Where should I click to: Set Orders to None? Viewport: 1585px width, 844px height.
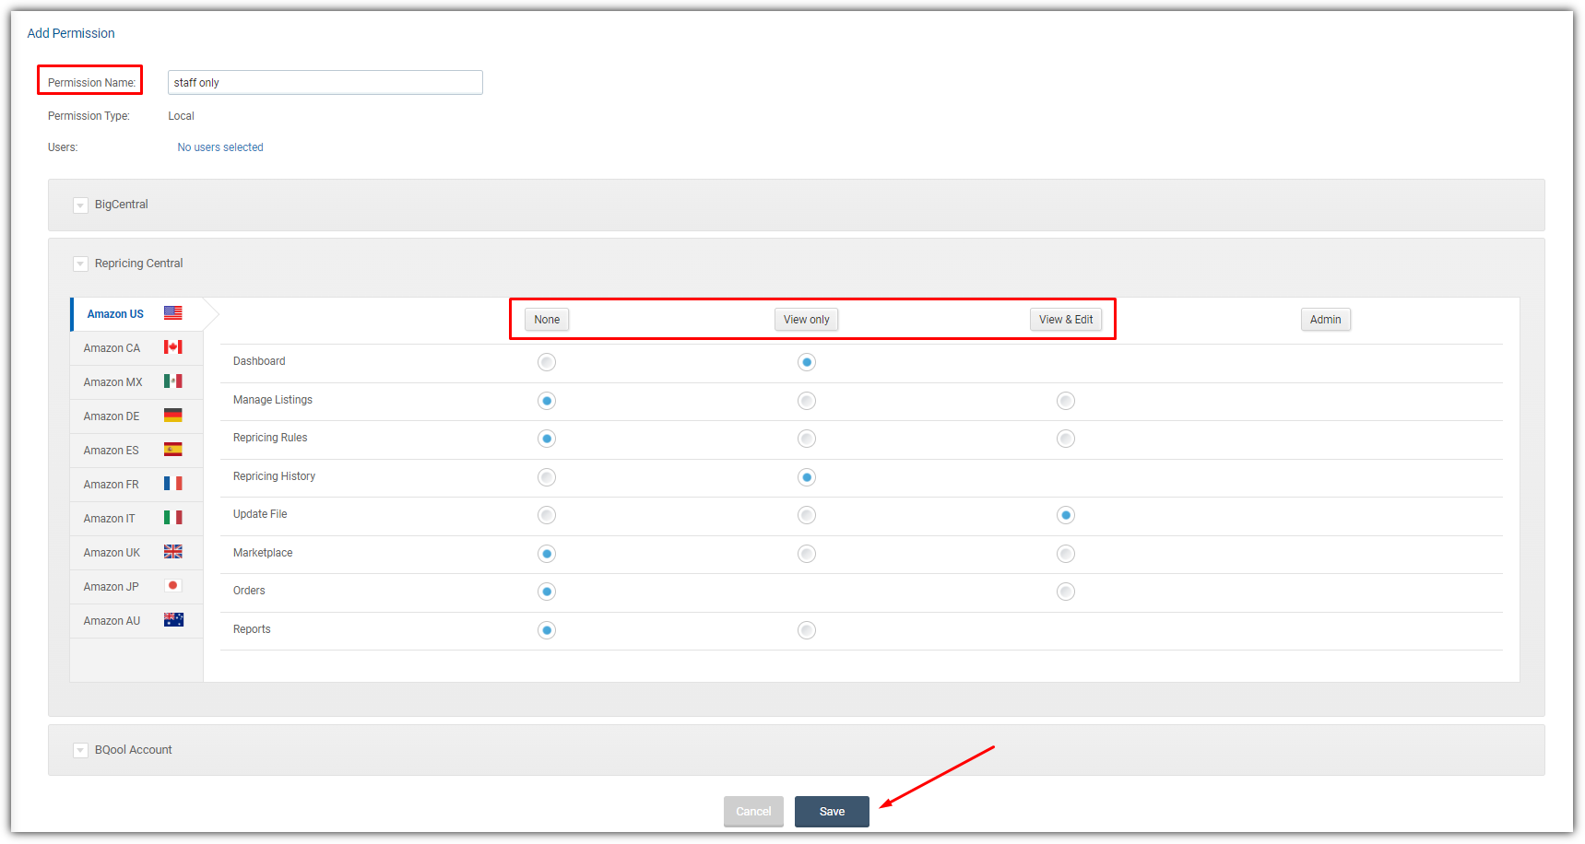coord(547,592)
